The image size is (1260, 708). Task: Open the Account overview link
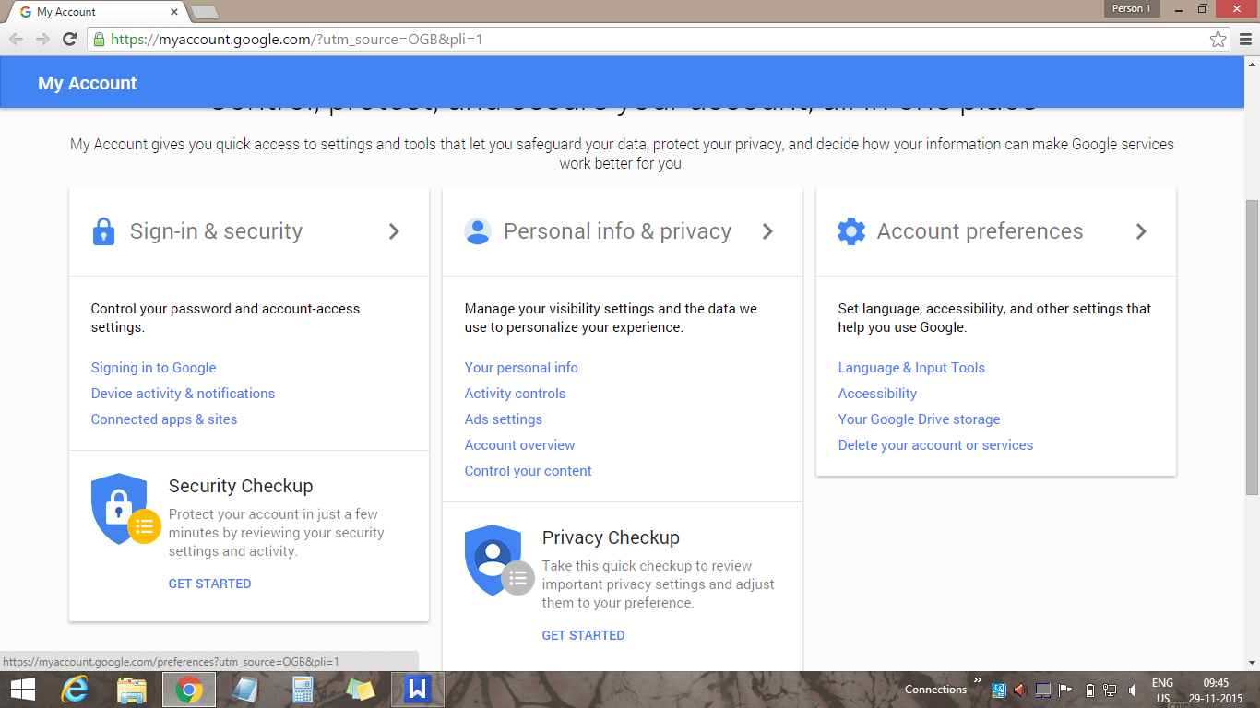click(519, 445)
